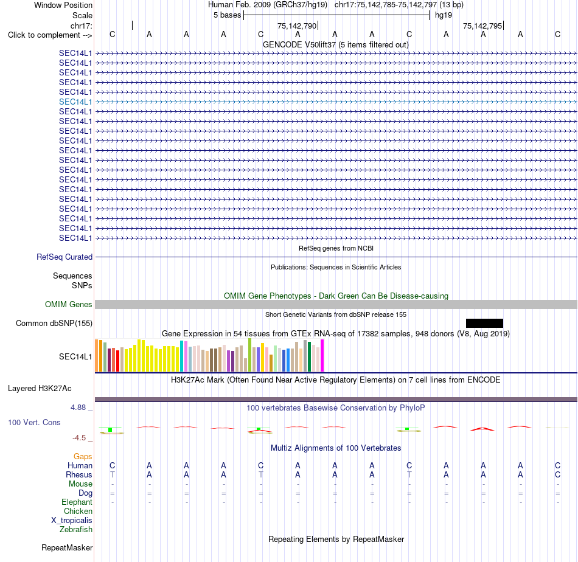Click the Human species label
The image size is (578, 562).
80,465
